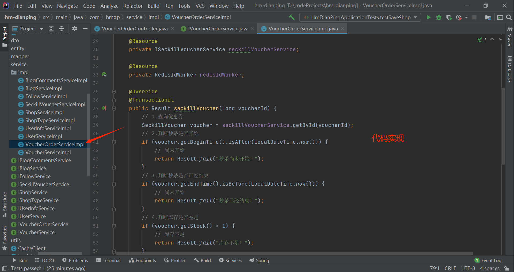Open the Structure tool window
The image size is (514, 272).
click(5, 204)
